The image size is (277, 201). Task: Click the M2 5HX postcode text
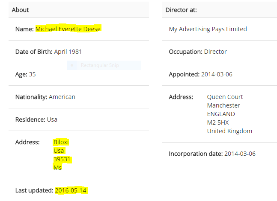click(x=218, y=122)
